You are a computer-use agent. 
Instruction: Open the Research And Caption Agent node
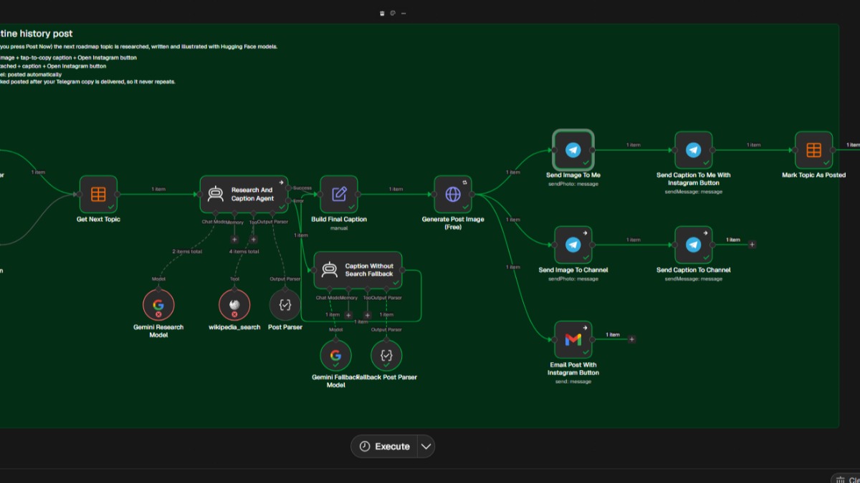point(244,194)
